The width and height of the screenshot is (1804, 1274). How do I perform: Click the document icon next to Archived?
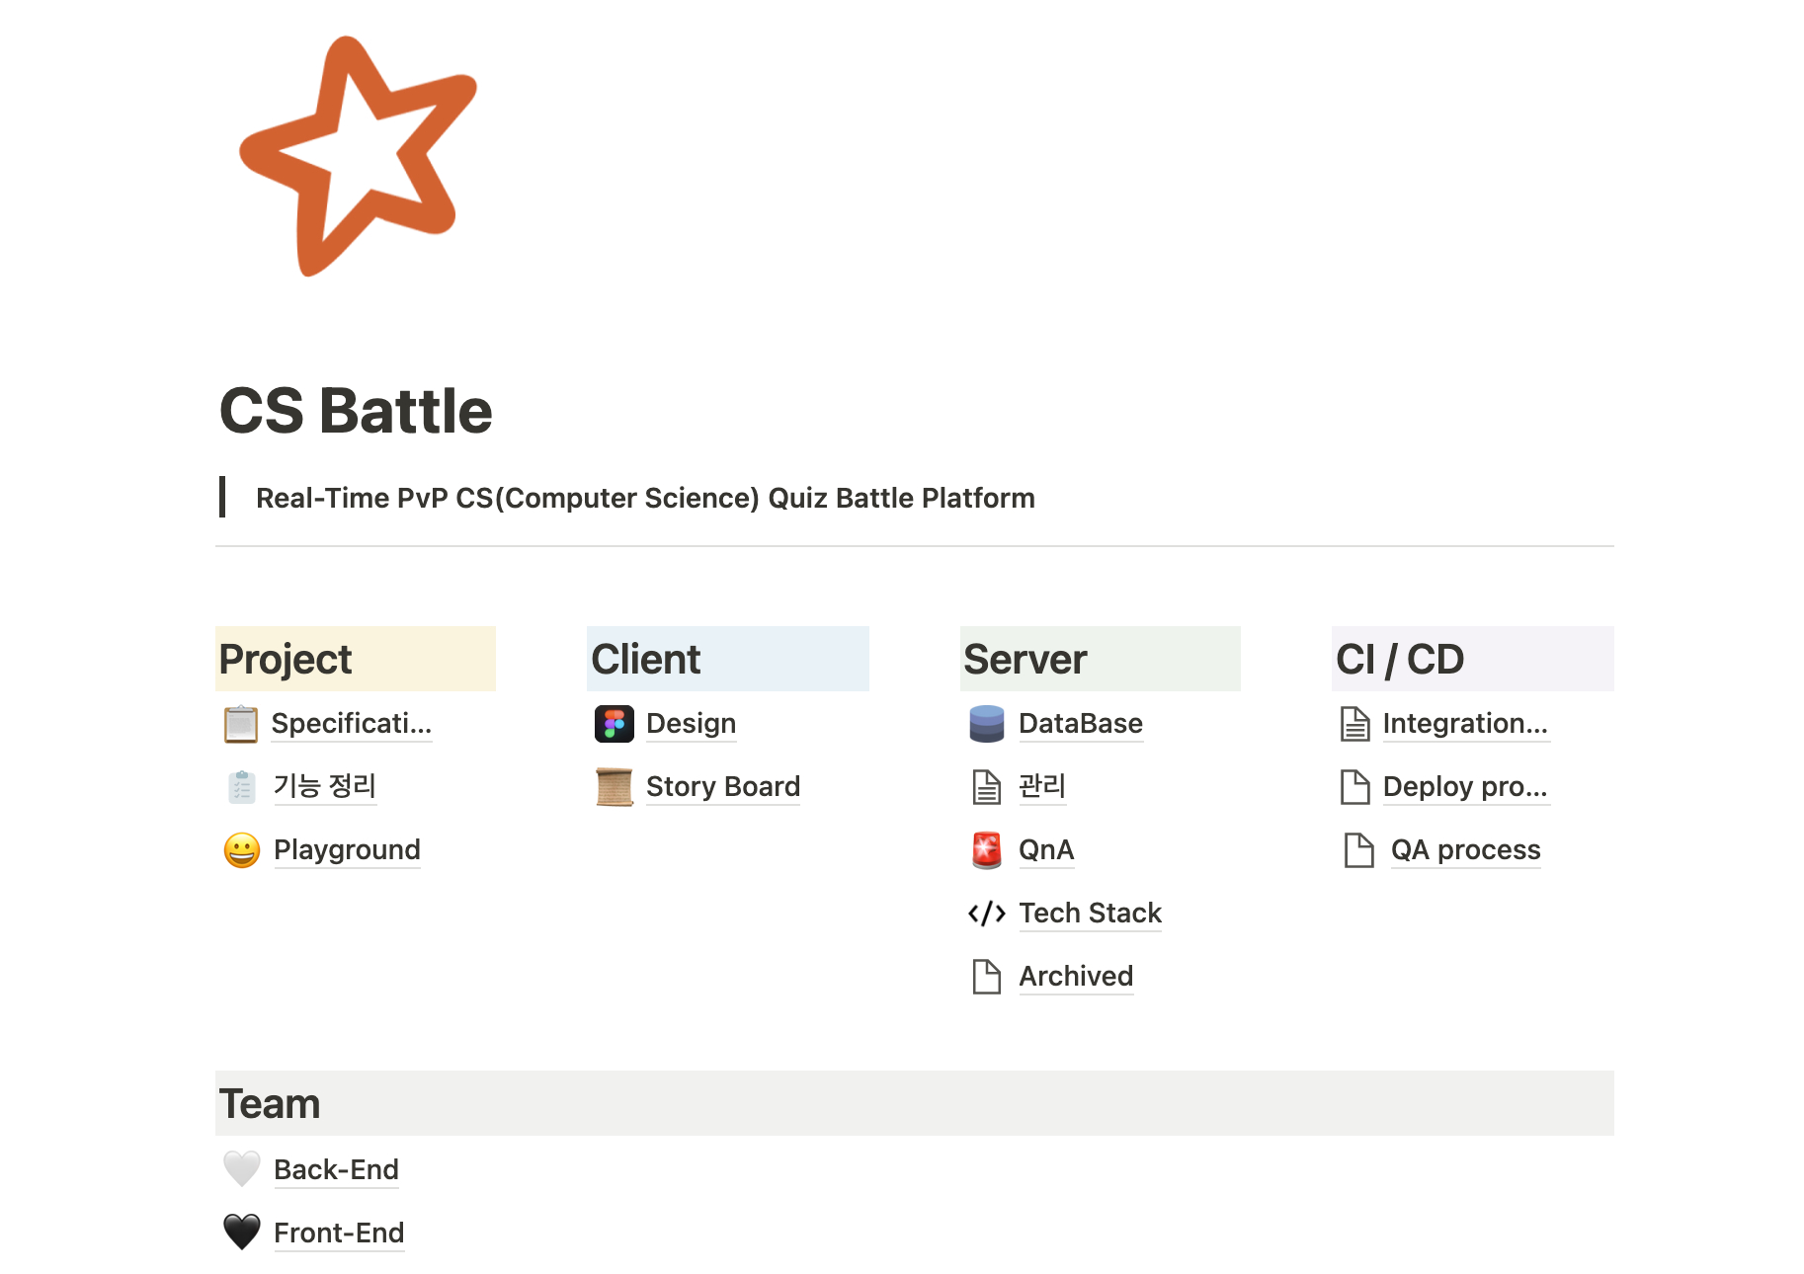(986, 976)
